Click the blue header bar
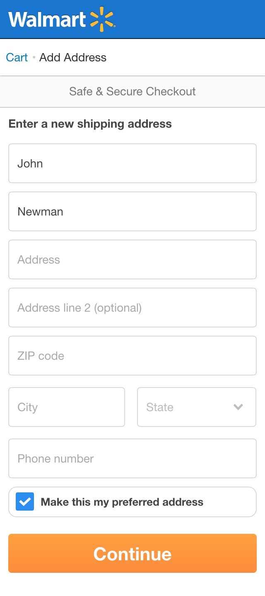 click(x=186, y=19)
